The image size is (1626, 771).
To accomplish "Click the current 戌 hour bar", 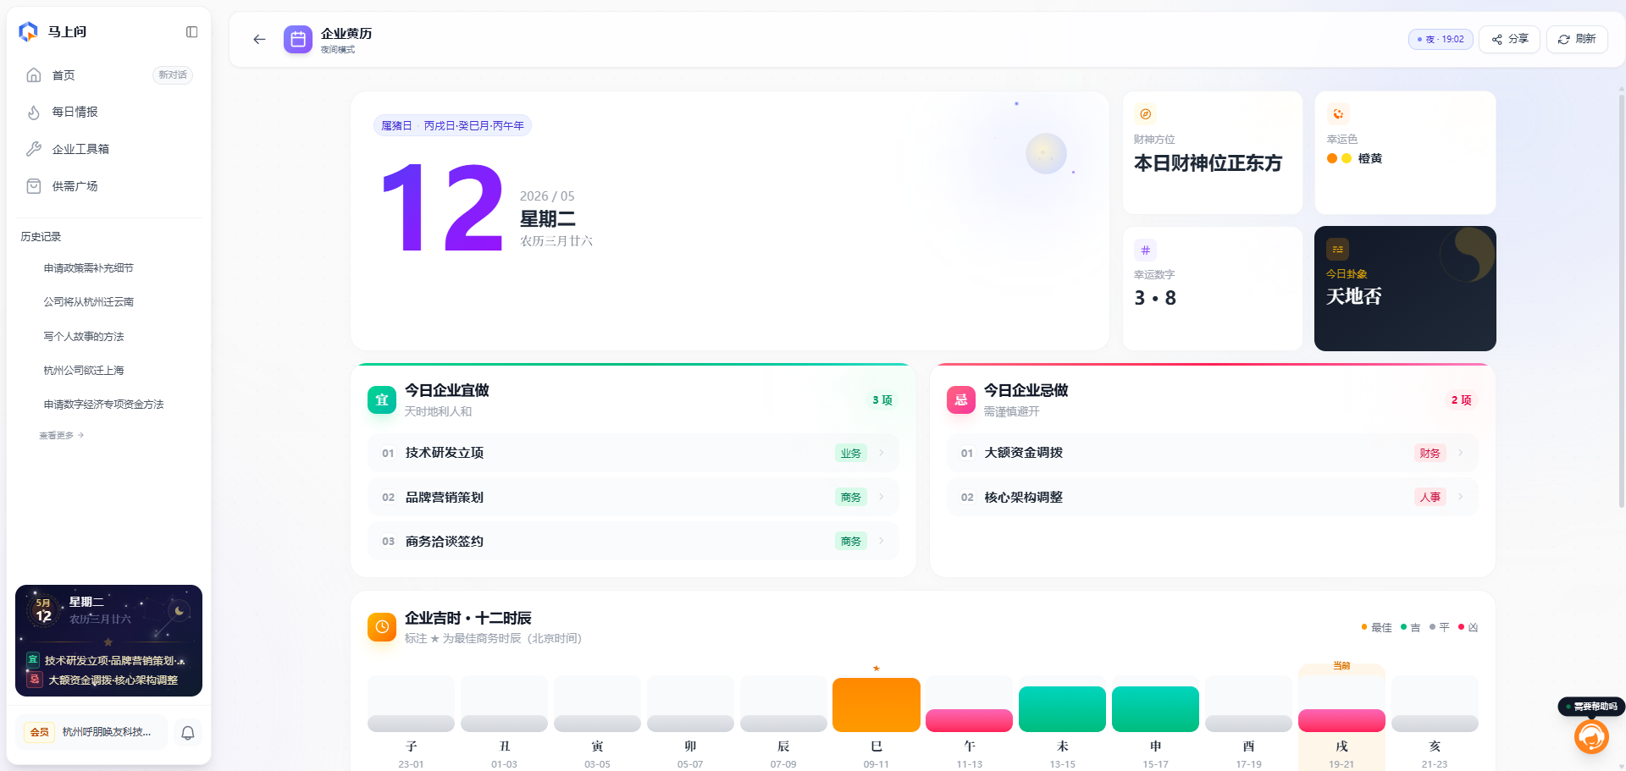I will pyautogui.click(x=1341, y=720).
